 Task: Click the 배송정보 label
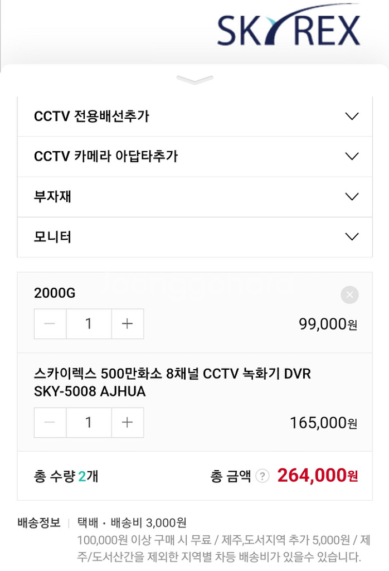[39, 523]
